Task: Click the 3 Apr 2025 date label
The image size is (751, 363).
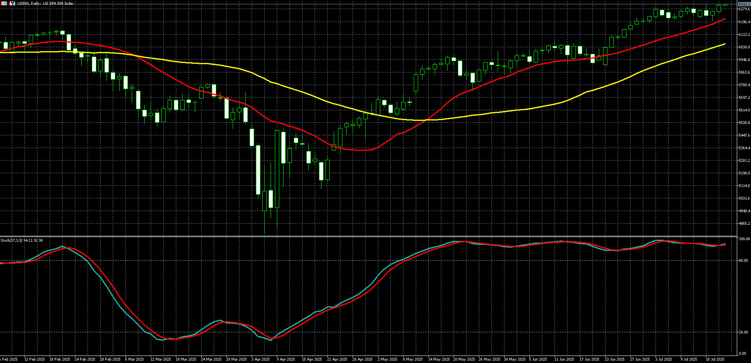Action: point(261,359)
